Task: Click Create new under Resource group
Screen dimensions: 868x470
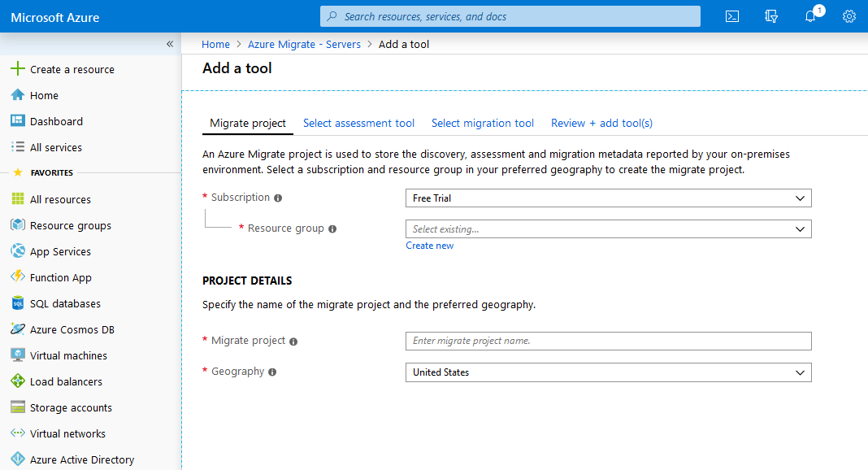Action: pos(429,245)
